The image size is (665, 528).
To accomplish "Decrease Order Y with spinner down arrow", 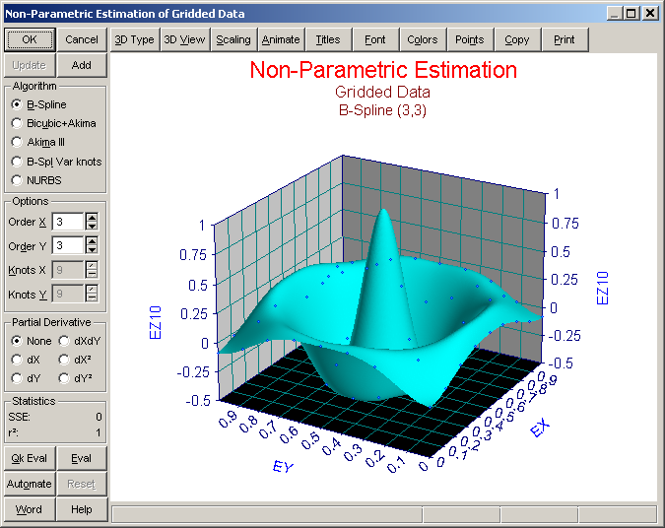I will pos(92,250).
